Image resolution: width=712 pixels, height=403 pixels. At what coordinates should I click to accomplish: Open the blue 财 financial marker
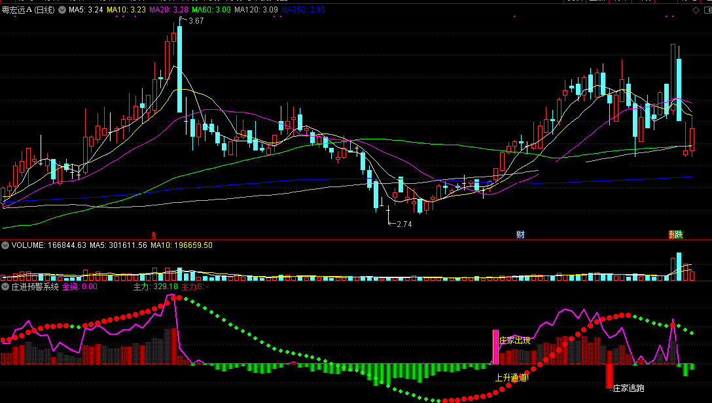pyautogui.click(x=520, y=235)
